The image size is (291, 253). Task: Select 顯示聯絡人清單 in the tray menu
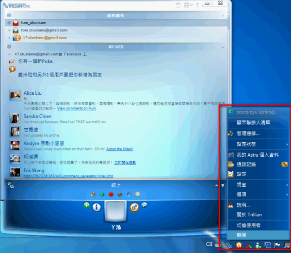258,122
